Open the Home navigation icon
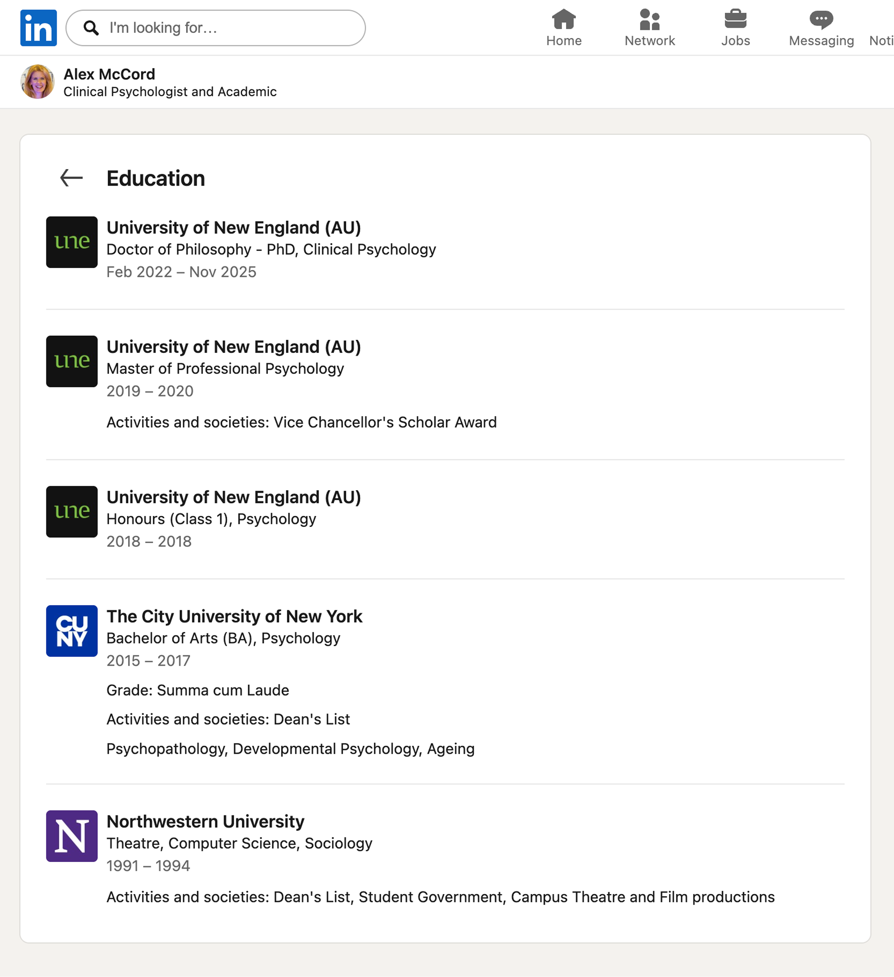Screen dimensions: 894x977 click(564, 19)
